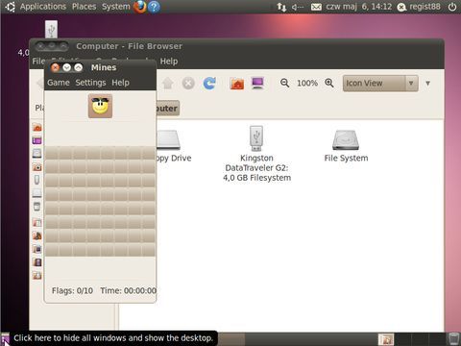
Task: Click the USB drive sidebar icon
Action: (37, 180)
